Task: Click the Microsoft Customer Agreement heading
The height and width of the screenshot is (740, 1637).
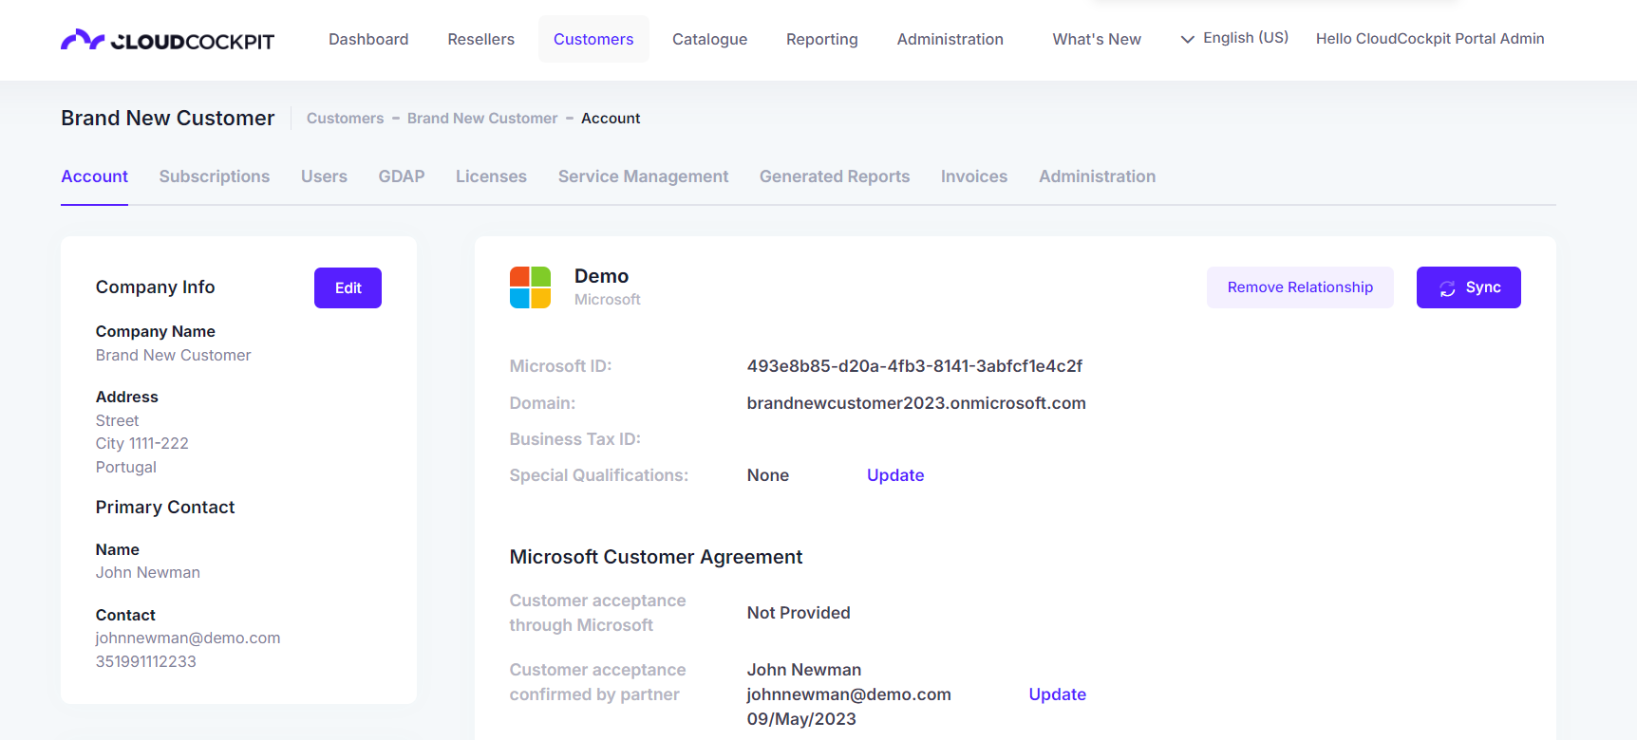Action: click(656, 557)
